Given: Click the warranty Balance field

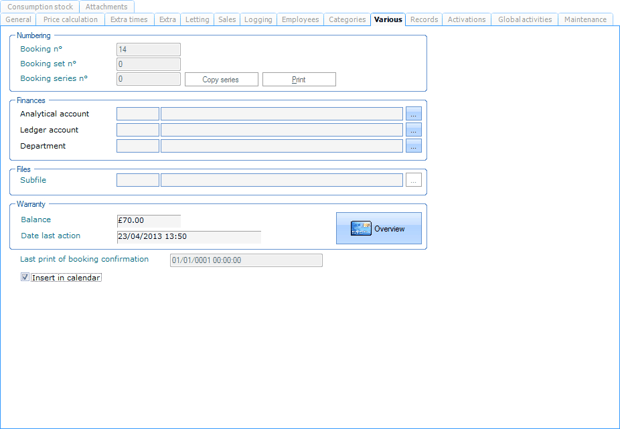Looking at the screenshot, I should (x=149, y=220).
